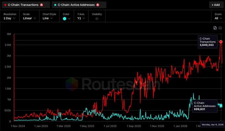Click the 1 Nov 2025 axis label
The height and width of the screenshot is (131, 225).
tap(157, 126)
